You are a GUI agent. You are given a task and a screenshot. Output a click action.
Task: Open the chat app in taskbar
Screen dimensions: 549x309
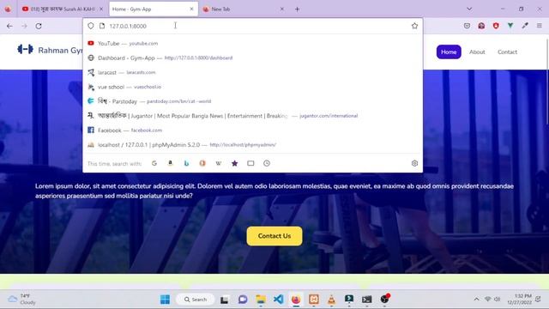click(x=243, y=300)
